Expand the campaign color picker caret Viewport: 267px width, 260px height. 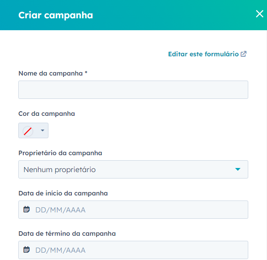click(x=43, y=130)
